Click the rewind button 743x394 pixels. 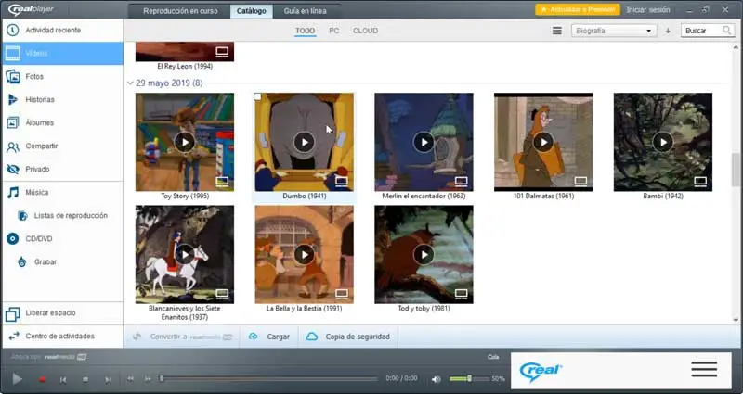click(x=130, y=379)
